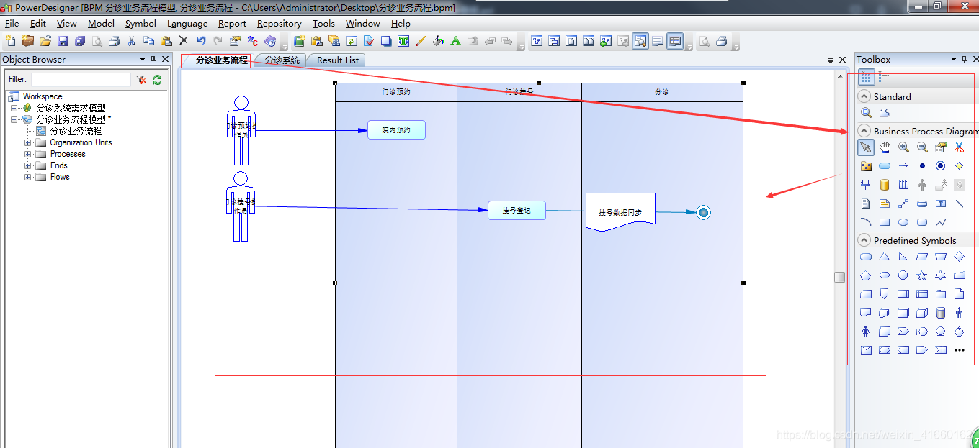Select the Process rounded-rectangle tool
Screen dimensions: 979x448
coord(885,166)
